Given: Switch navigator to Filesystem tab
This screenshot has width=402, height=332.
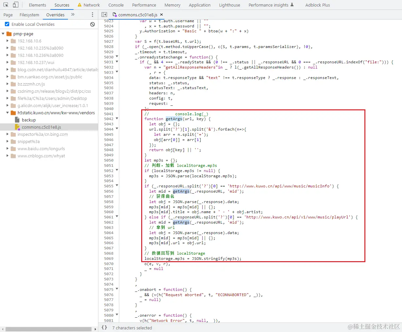Looking at the screenshot, I should tap(29, 15).
